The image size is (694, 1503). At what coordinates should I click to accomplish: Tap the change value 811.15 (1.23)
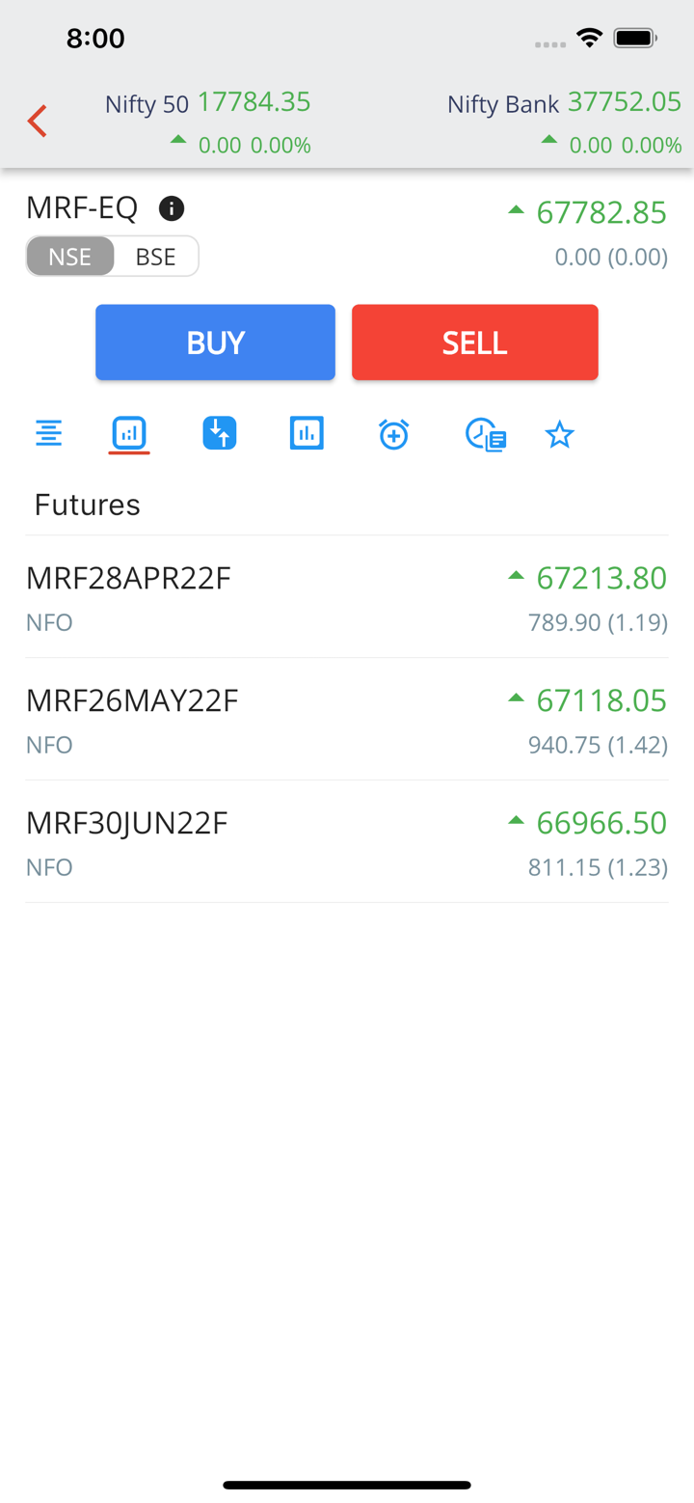pos(598,867)
